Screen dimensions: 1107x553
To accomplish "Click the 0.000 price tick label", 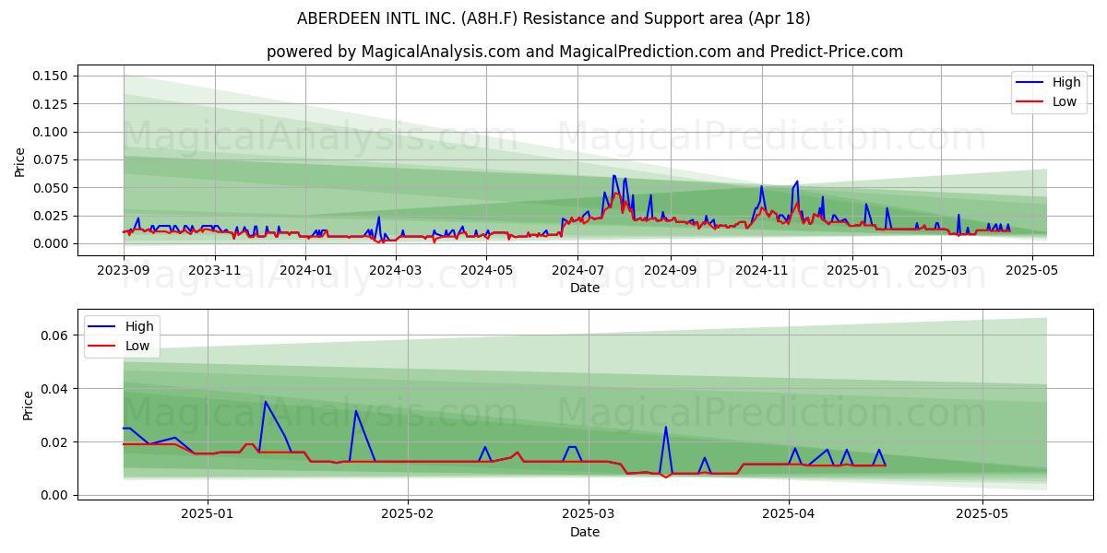I will [x=52, y=243].
